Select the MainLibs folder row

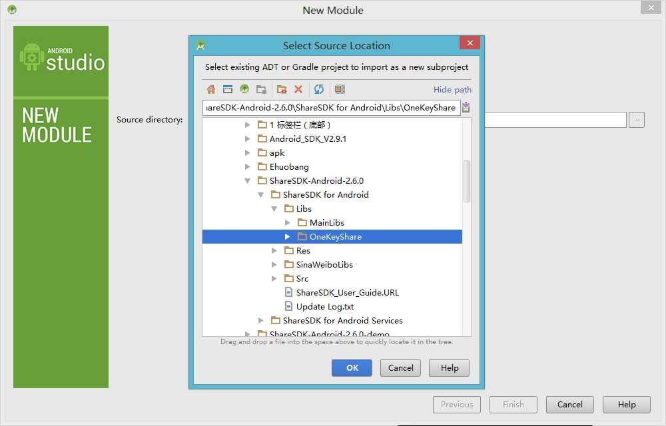click(x=332, y=223)
